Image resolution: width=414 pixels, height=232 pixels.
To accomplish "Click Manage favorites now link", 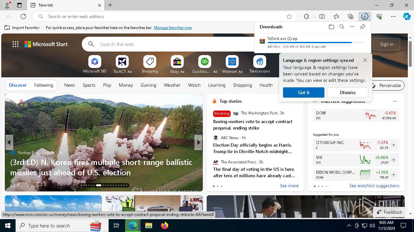I will [173, 28].
